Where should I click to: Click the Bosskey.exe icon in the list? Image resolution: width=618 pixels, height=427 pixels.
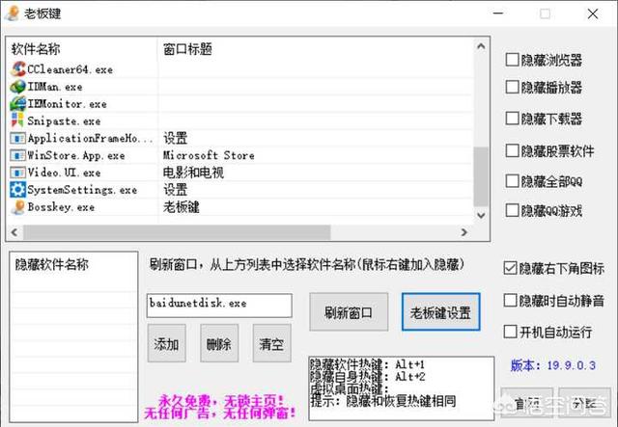pos(17,207)
